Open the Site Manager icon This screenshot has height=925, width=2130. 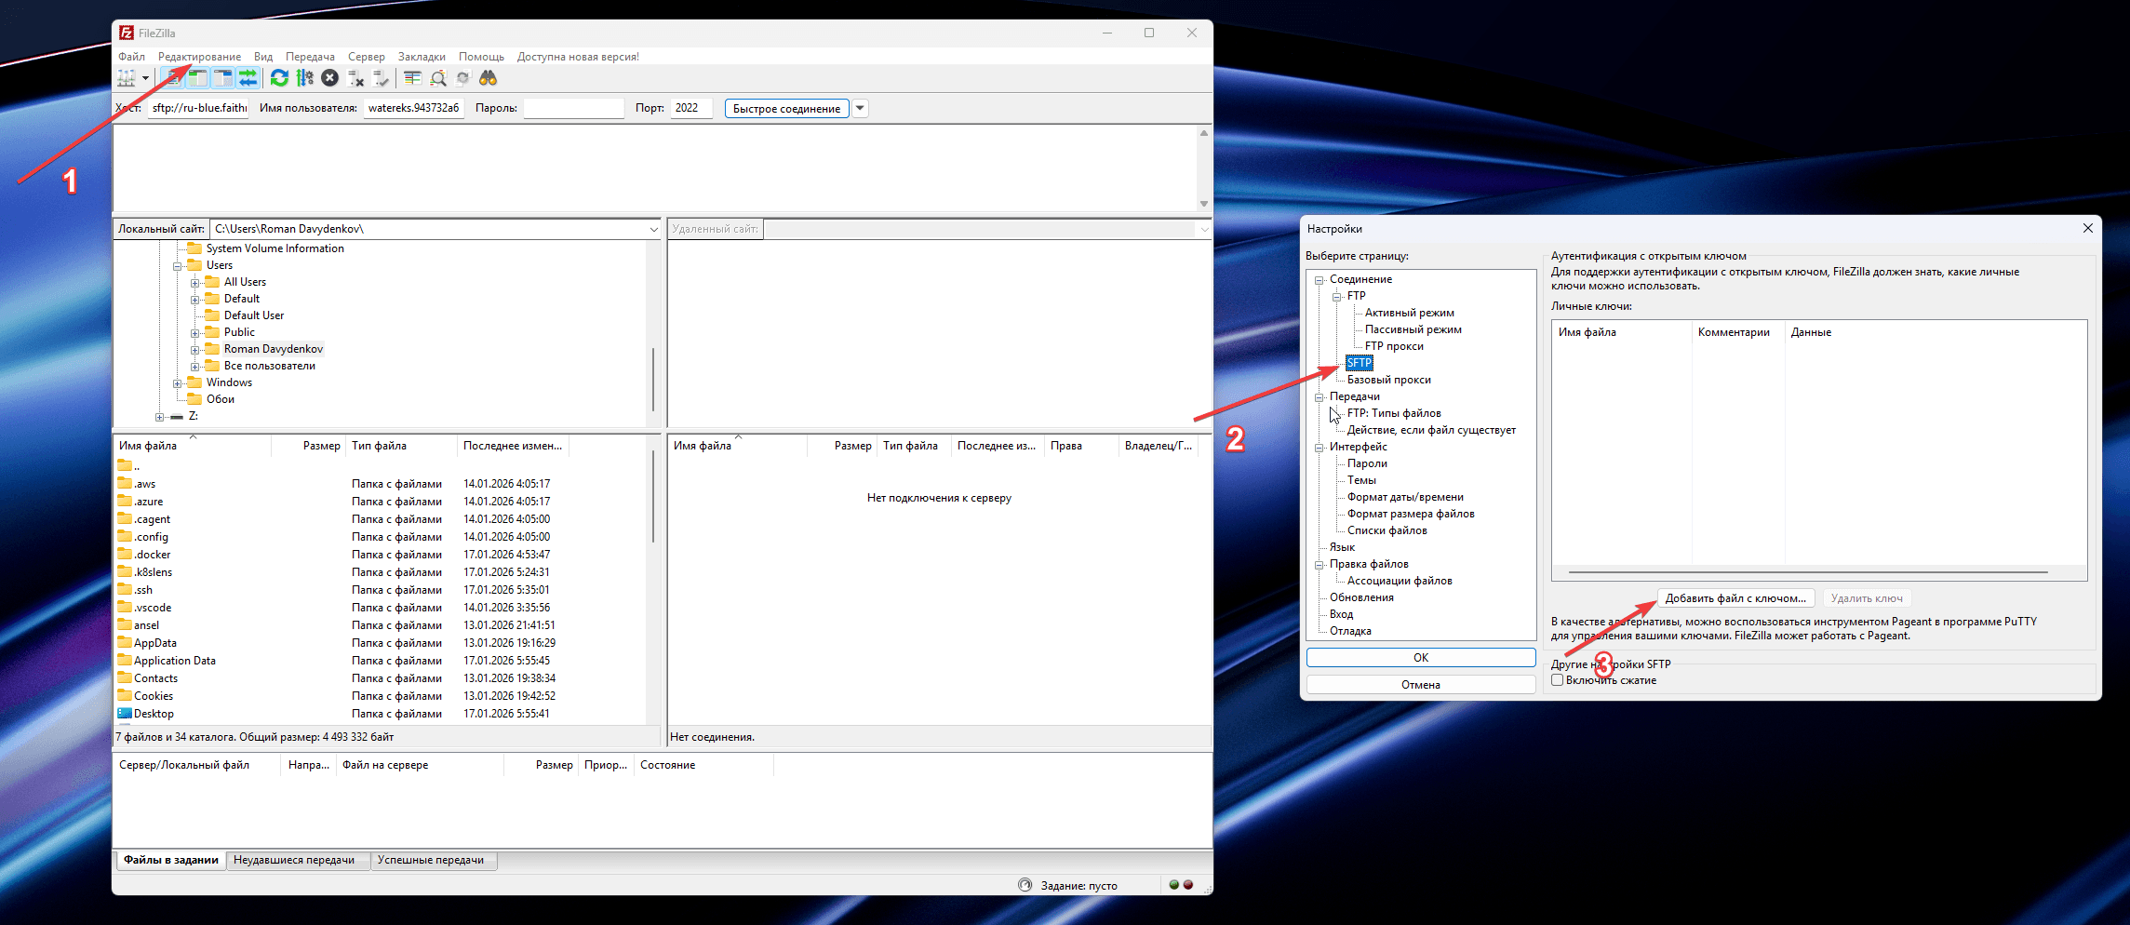(127, 79)
